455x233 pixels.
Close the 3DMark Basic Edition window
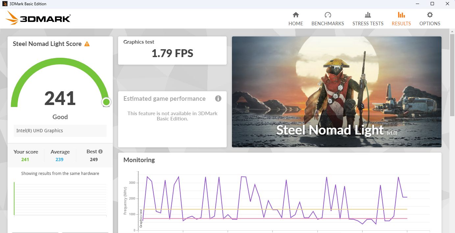tap(447, 4)
